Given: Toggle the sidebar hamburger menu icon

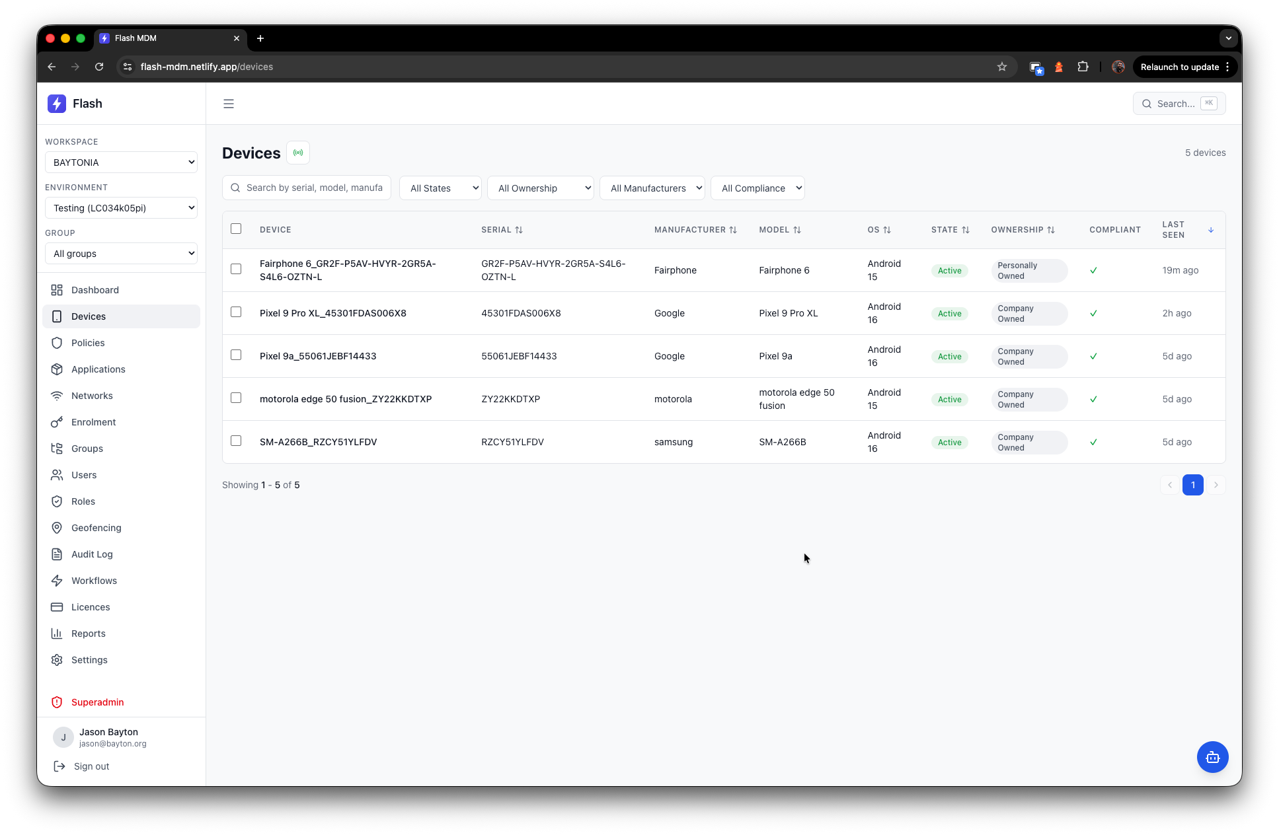Looking at the screenshot, I should 229,104.
